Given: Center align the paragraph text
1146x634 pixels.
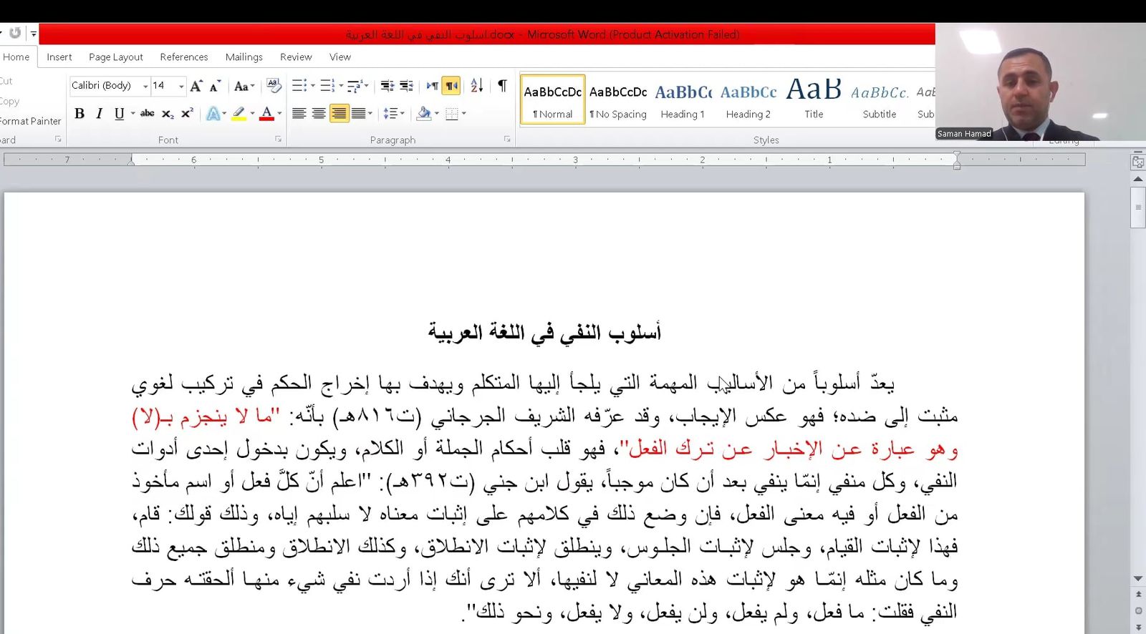Looking at the screenshot, I should [x=319, y=114].
